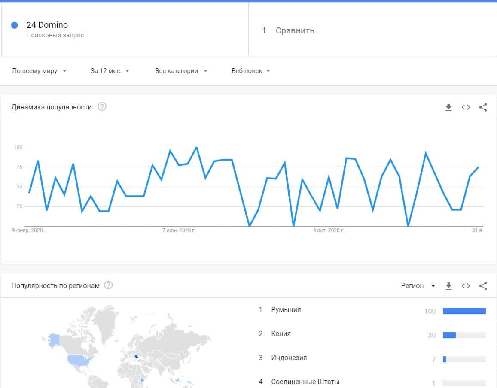Change the Веб-поиск search type
The width and height of the screenshot is (497, 388).
click(x=251, y=71)
